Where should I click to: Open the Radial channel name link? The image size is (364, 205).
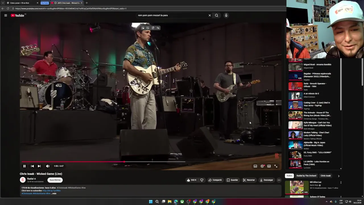click(x=30, y=179)
